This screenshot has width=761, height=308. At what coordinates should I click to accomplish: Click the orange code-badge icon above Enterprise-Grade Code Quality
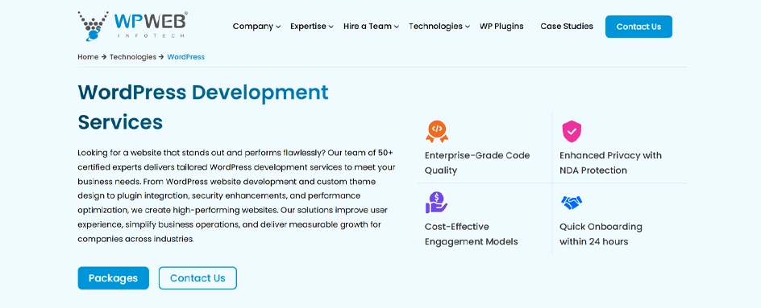coord(437,131)
